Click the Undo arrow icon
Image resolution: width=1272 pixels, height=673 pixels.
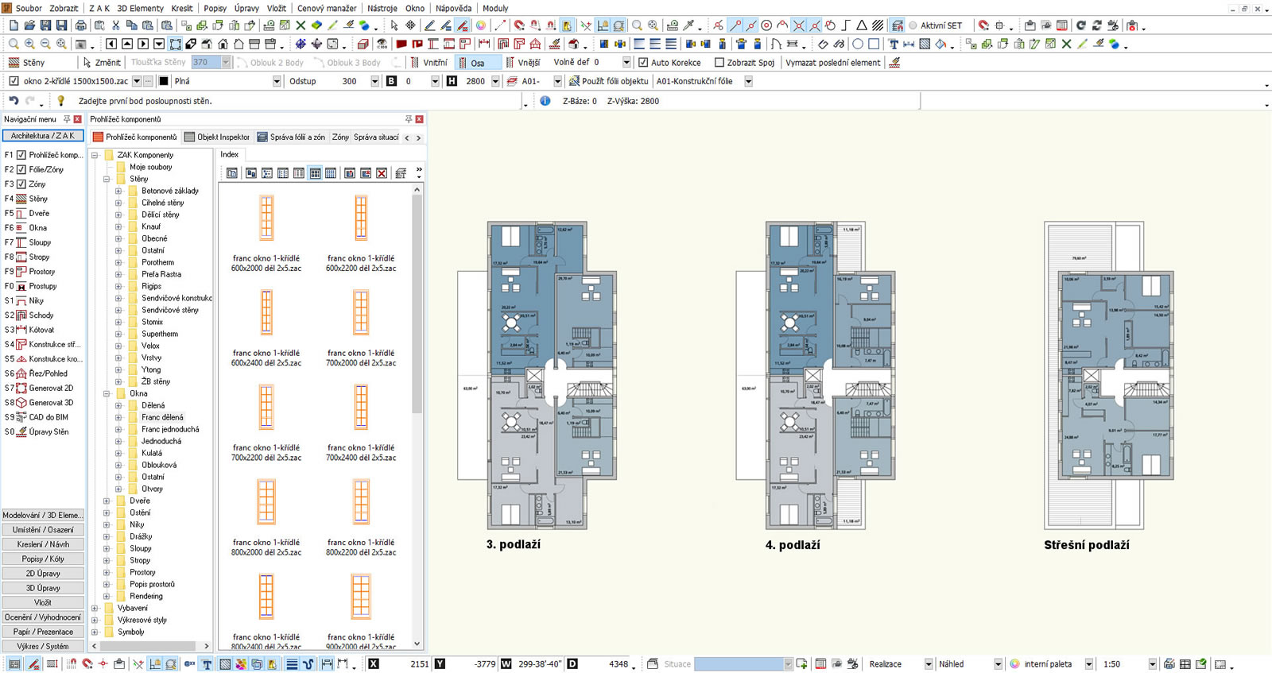tap(14, 101)
